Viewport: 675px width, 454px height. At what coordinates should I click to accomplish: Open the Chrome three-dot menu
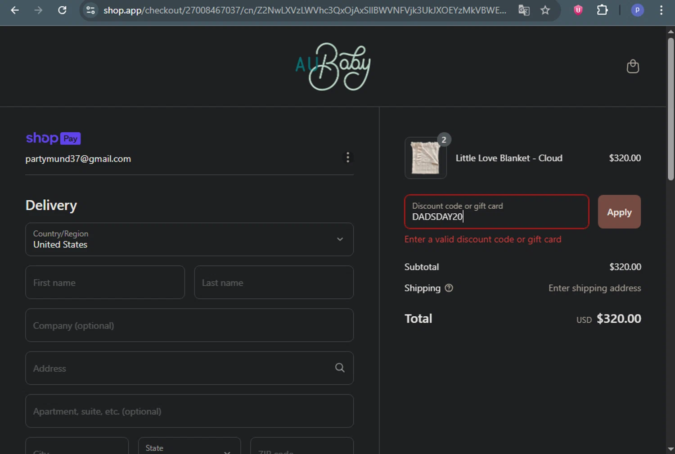[661, 10]
